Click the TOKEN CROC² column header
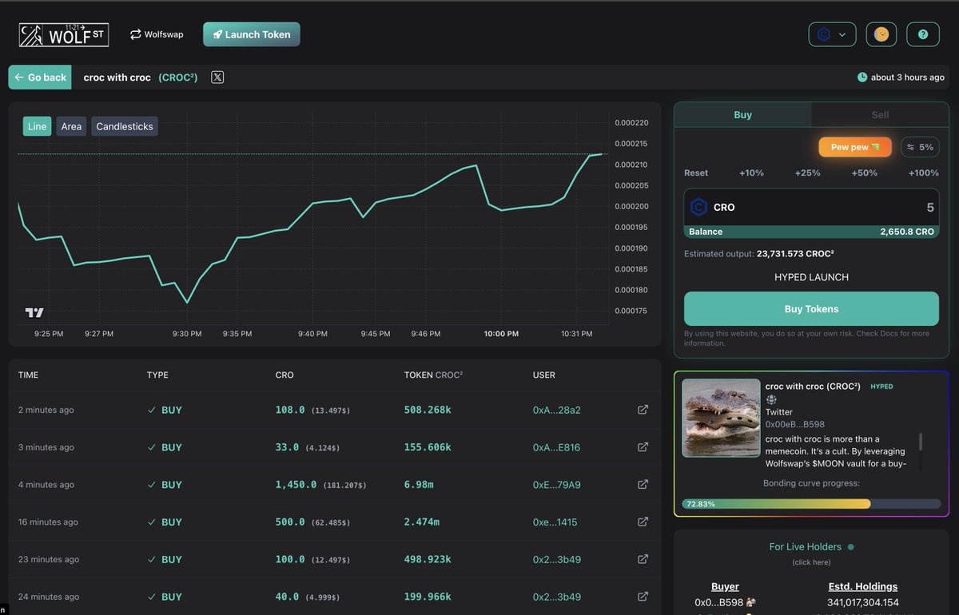959x615 pixels. click(x=434, y=375)
